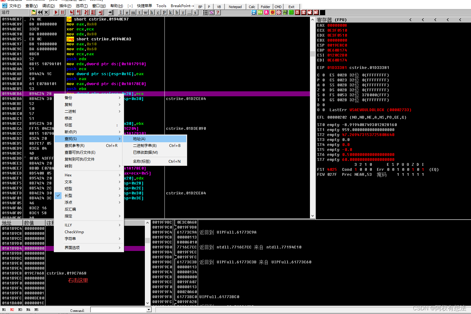
Task: Switch to M3 memory tab
Action: 20,310
